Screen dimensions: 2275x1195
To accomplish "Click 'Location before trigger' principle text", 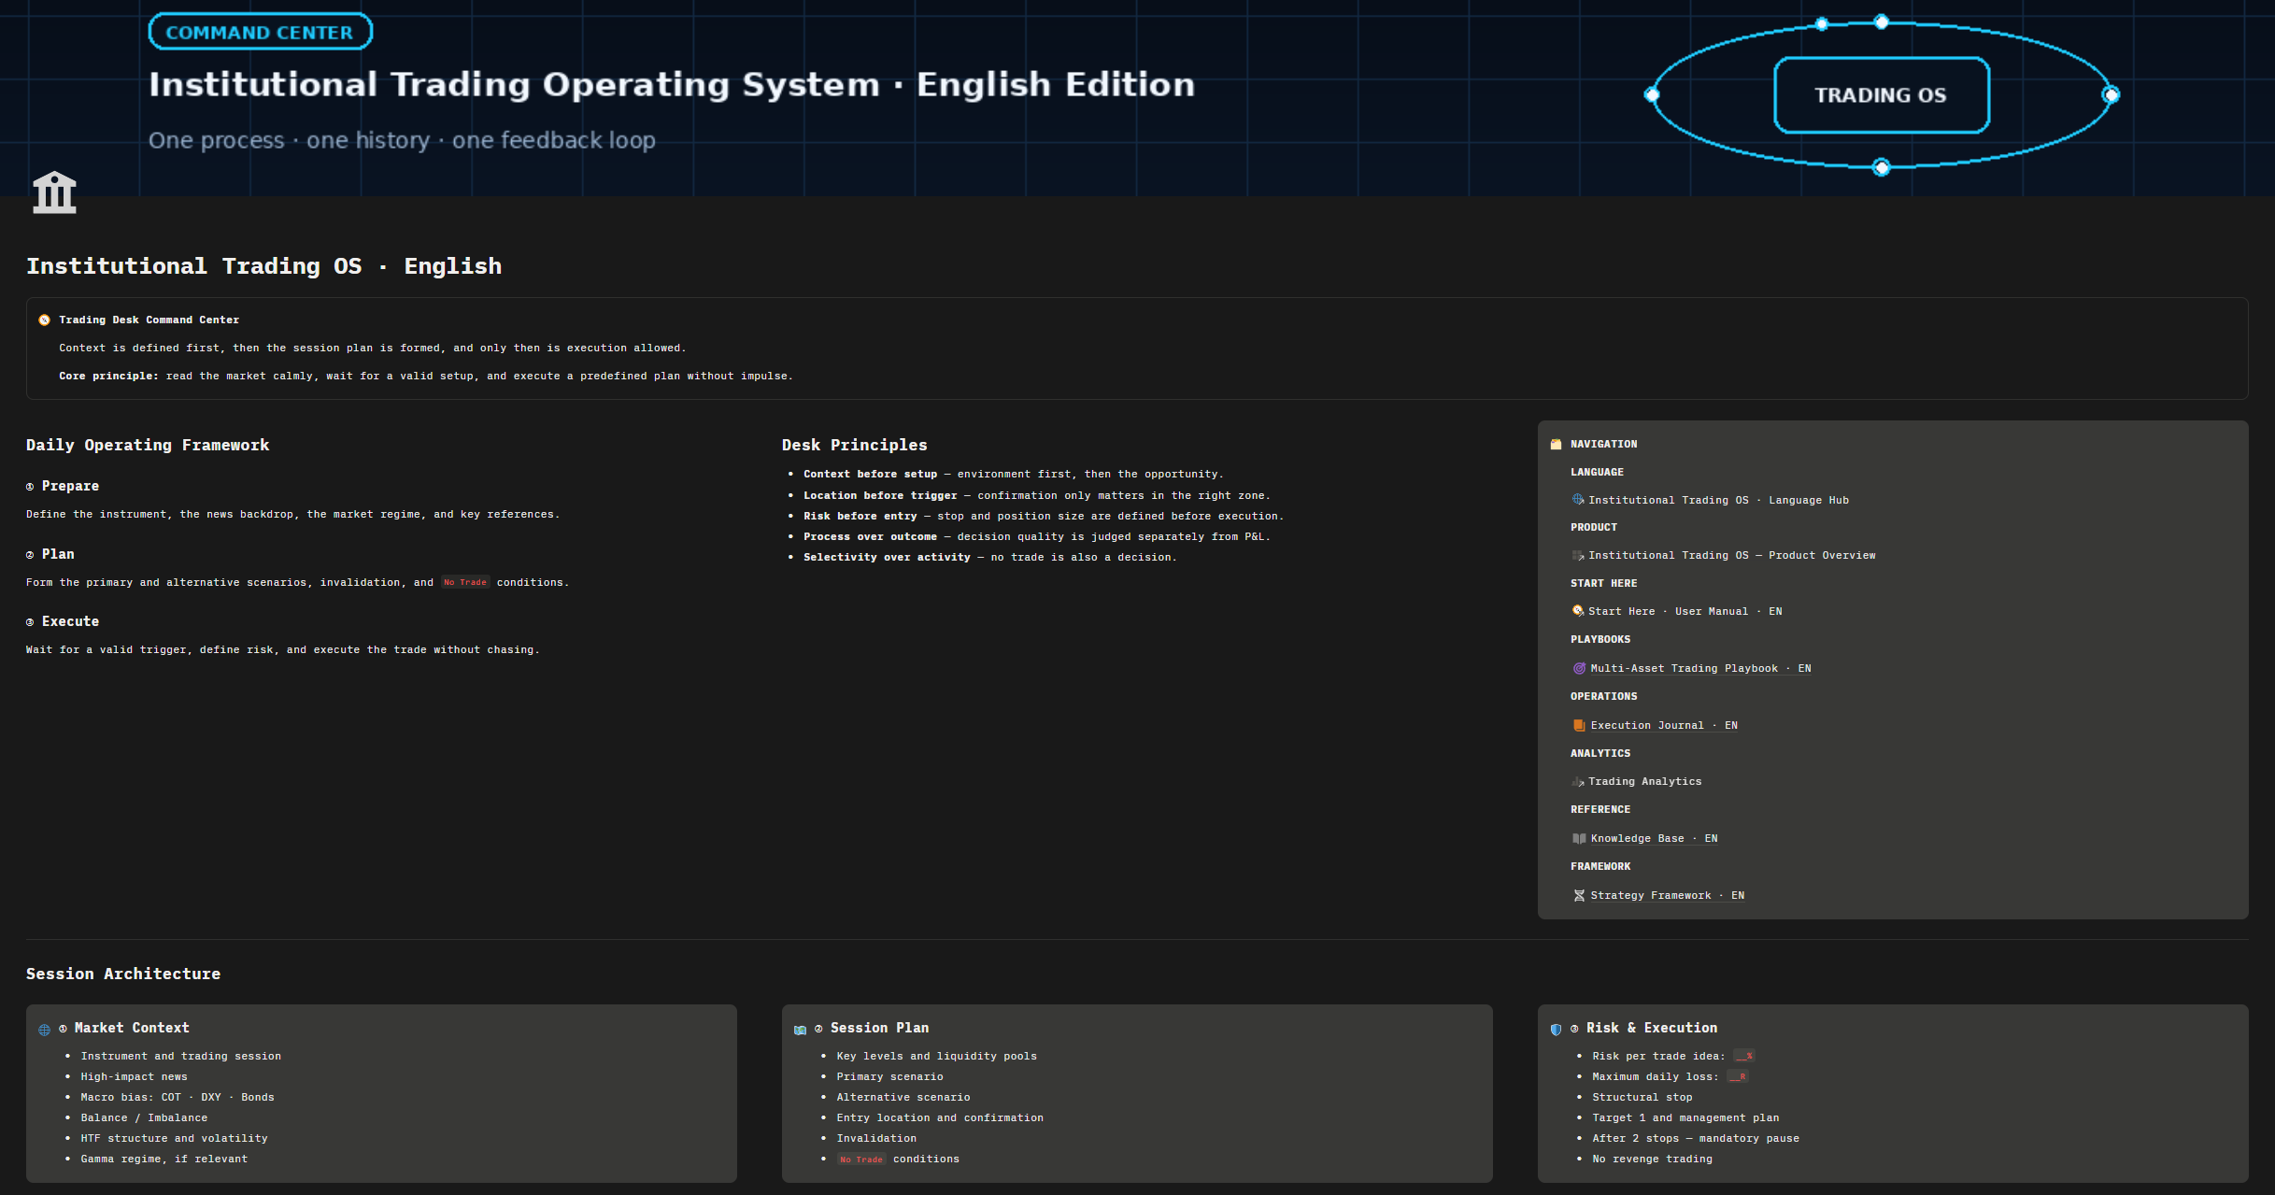I will pyautogui.click(x=880, y=495).
